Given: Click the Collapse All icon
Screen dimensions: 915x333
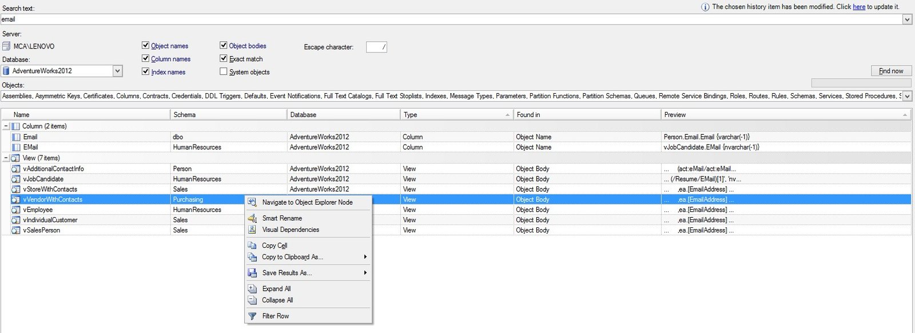Looking at the screenshot, I should pyautogui.click(x=252, y=300).
